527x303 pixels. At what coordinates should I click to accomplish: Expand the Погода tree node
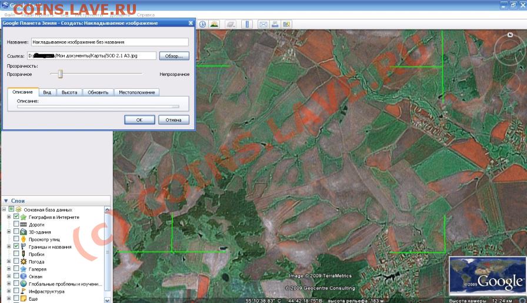pos(9,261)
